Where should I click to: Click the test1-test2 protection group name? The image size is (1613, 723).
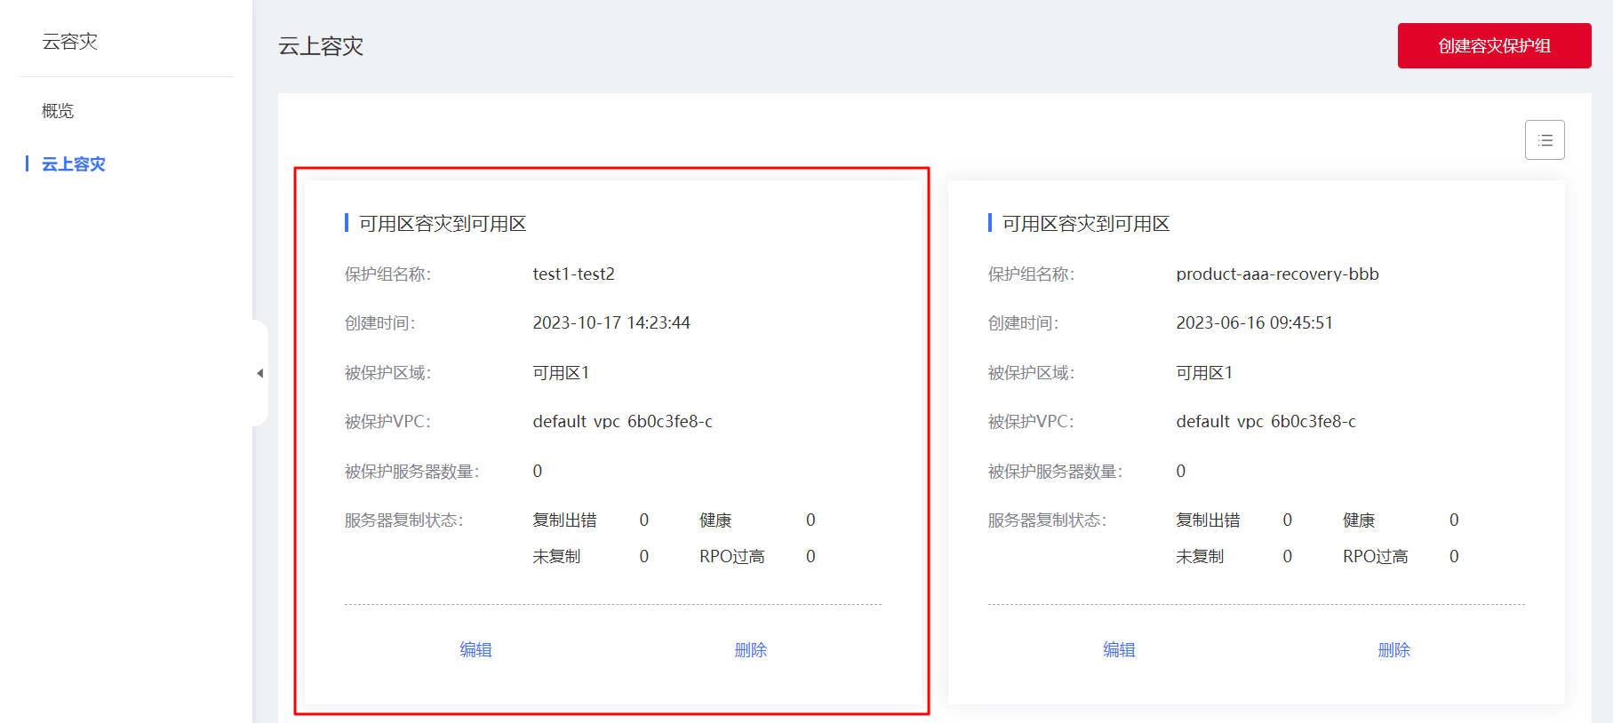pos(573,274)
